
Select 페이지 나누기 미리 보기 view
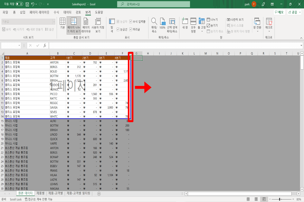74,26
